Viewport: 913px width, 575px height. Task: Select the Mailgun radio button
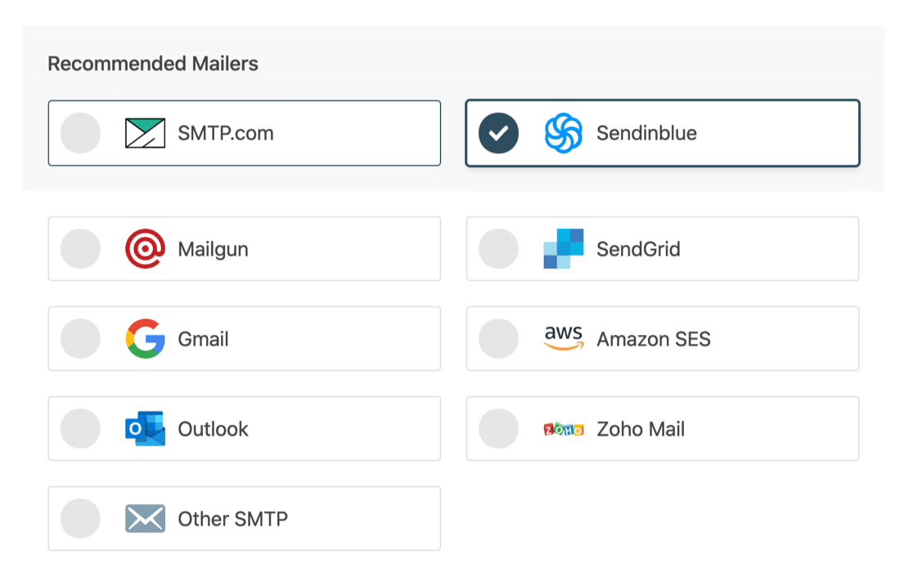pyautogui.click(x=80, y=248)
